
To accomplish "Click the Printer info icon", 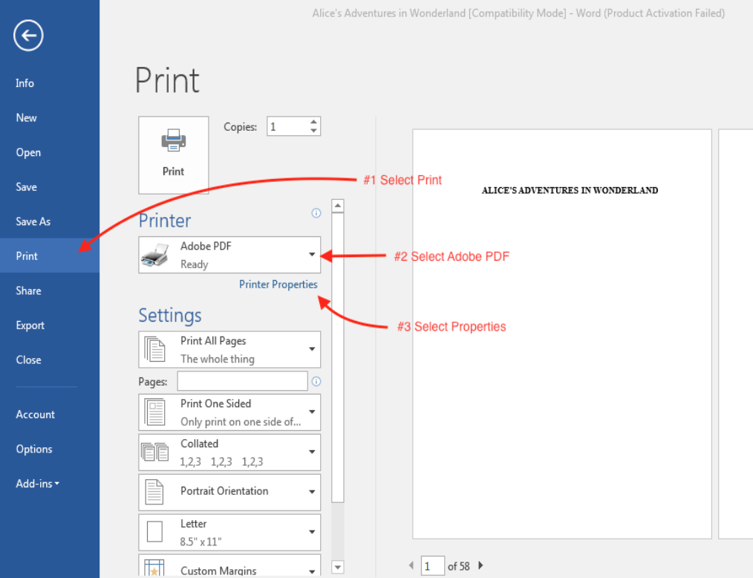I will tap(316, 212).
